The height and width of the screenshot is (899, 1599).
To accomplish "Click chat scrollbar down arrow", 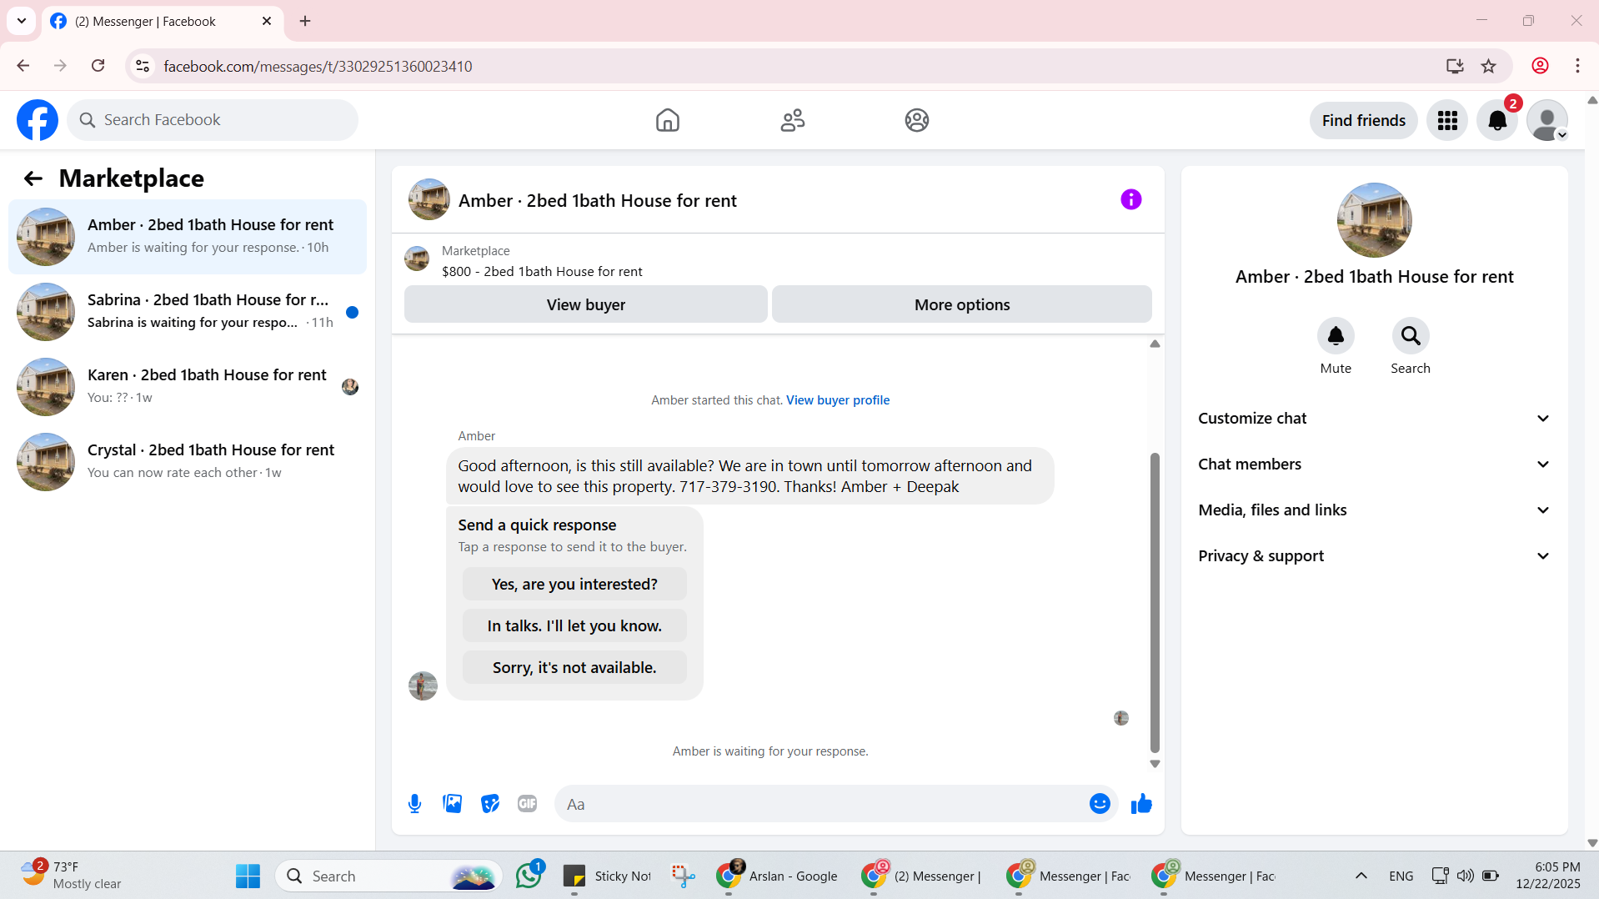I will (x=1155, y=764).
